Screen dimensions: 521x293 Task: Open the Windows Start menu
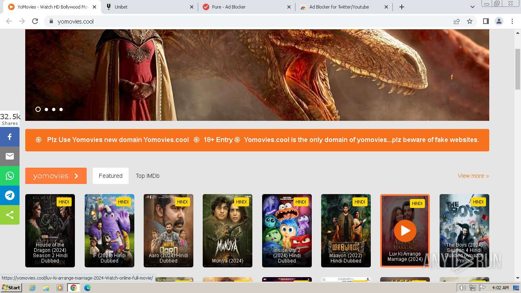11,288
